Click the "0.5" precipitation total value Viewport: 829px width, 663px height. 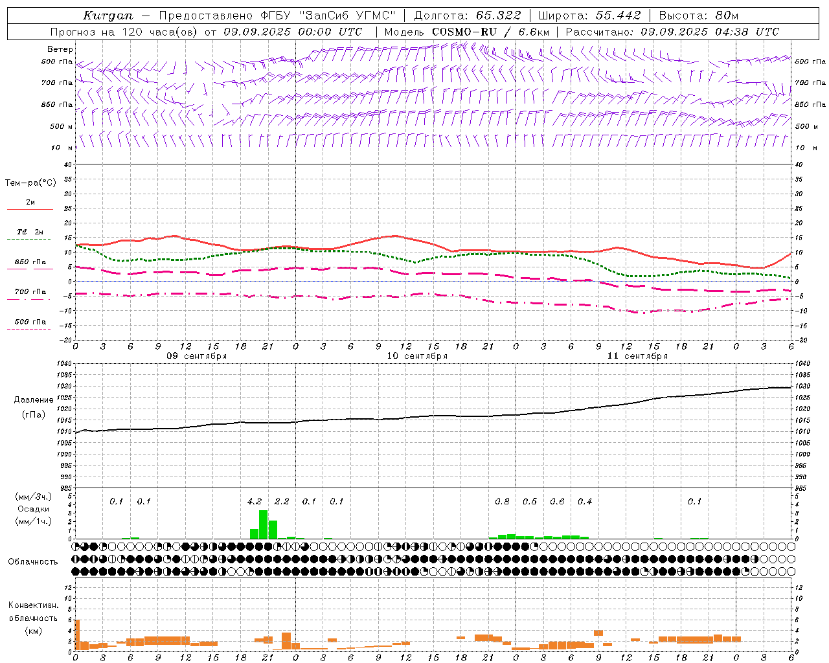pyautogui.click(x=530, y=501)
